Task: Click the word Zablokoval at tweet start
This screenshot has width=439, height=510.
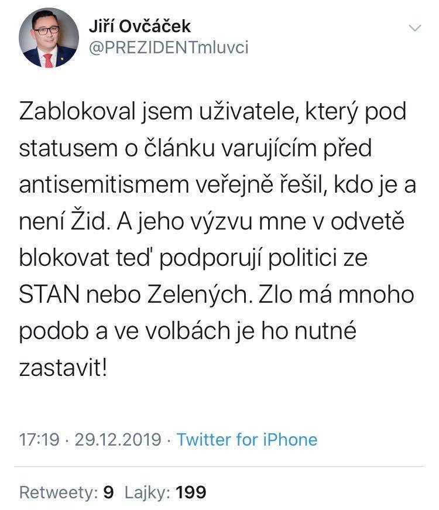Action: click(x=77, y=111)
